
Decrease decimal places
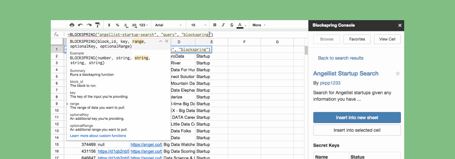click(x=125, y=25)
